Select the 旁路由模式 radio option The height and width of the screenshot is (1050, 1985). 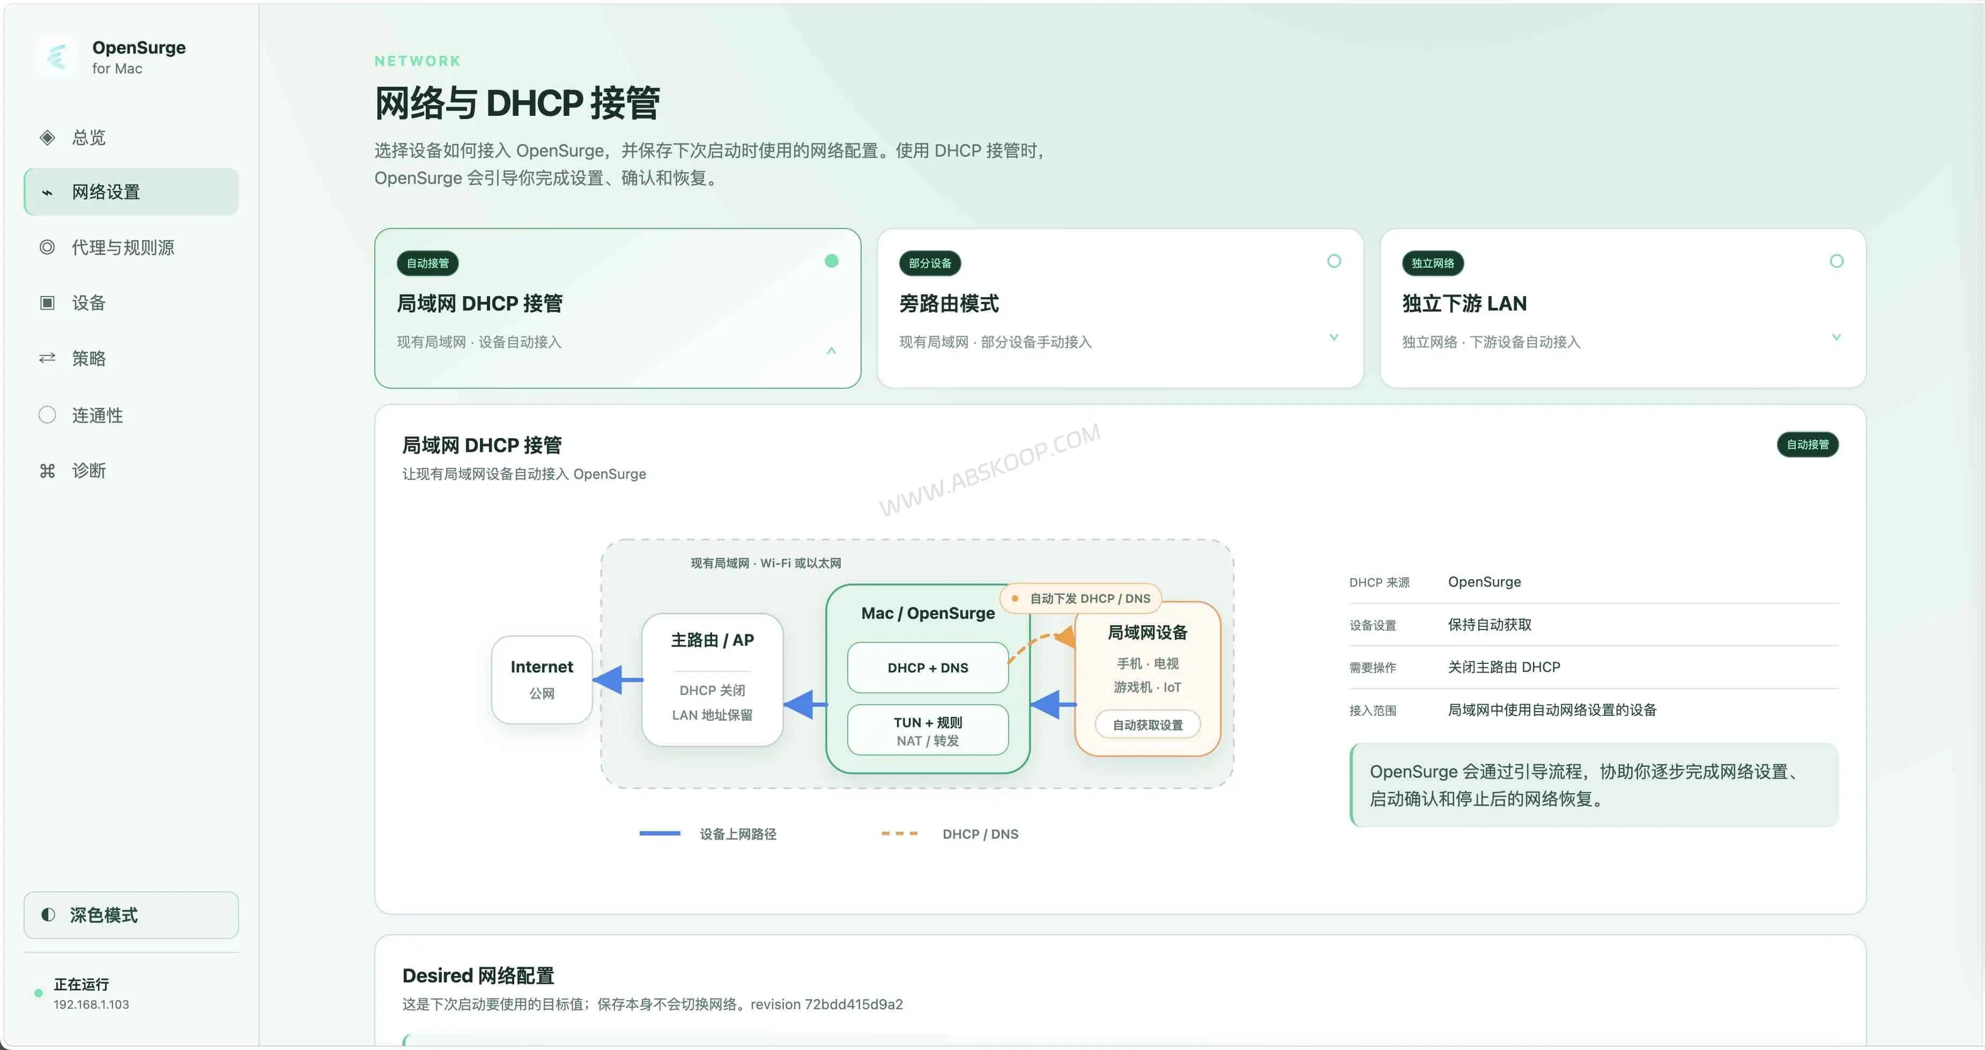1334,261
